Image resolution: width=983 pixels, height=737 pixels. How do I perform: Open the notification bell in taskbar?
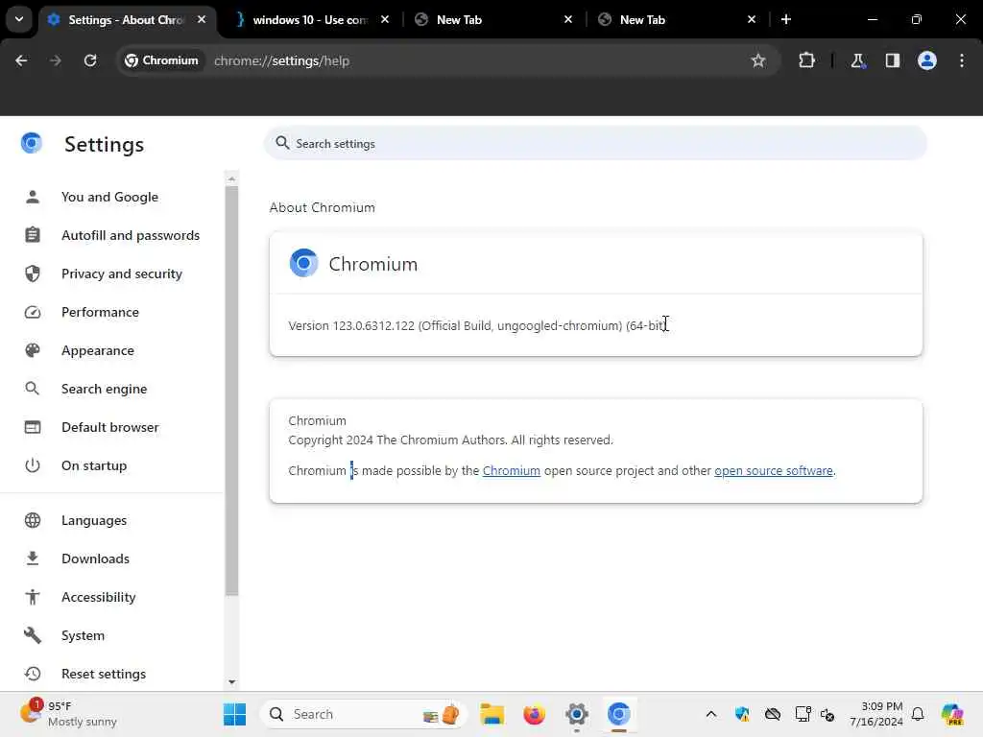pyautogui.click(x=918, y=714)
